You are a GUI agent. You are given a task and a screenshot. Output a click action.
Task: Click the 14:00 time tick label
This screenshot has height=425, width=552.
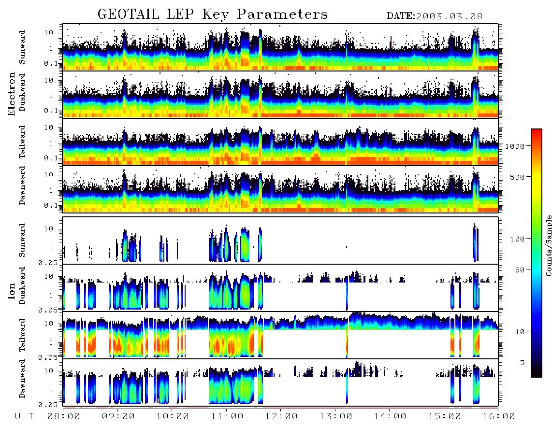tap(390, 416)
